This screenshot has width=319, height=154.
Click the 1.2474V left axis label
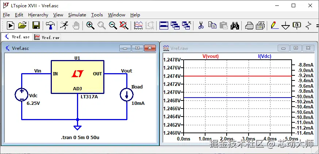(172, 76)
